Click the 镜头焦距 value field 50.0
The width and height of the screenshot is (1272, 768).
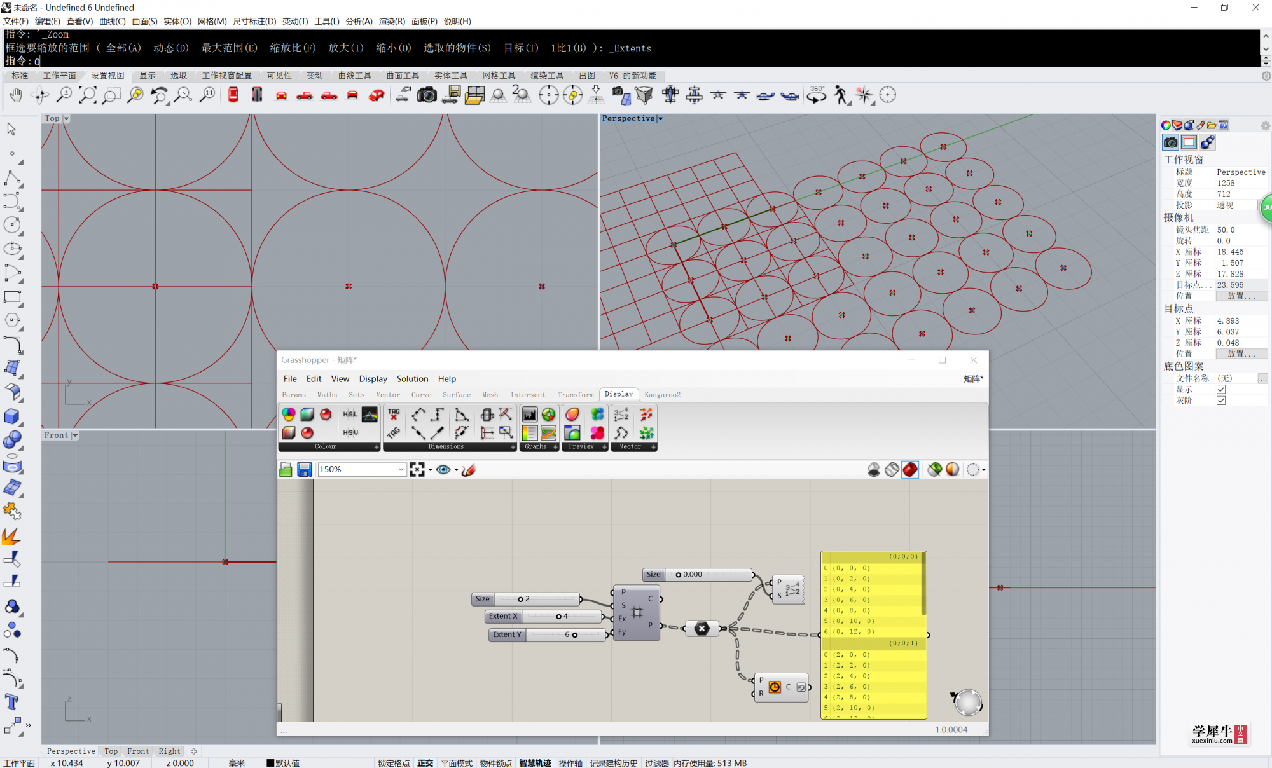coord(1241,230)
